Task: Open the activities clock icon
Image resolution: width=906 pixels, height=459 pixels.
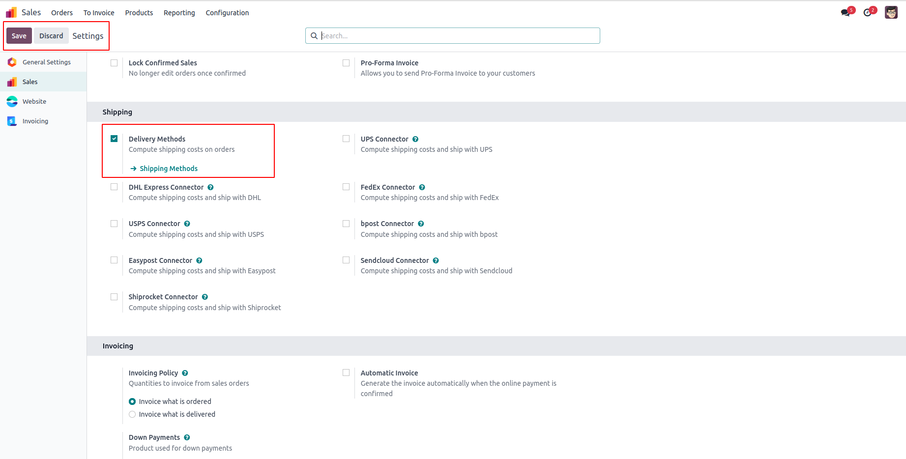Action: 868,12
